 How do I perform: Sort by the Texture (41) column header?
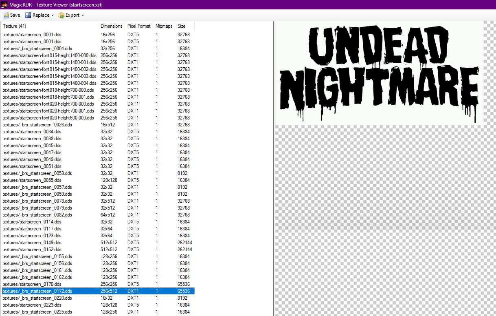50,26
